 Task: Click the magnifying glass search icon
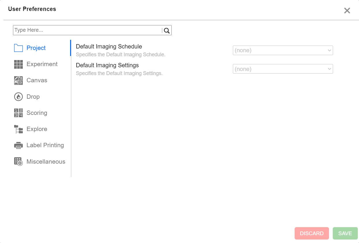(167, 30)
